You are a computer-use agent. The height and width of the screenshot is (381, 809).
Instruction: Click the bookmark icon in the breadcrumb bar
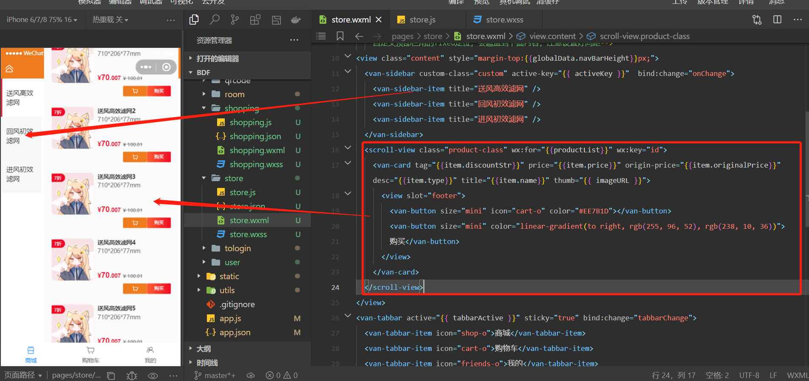click(x=340, y=36)
